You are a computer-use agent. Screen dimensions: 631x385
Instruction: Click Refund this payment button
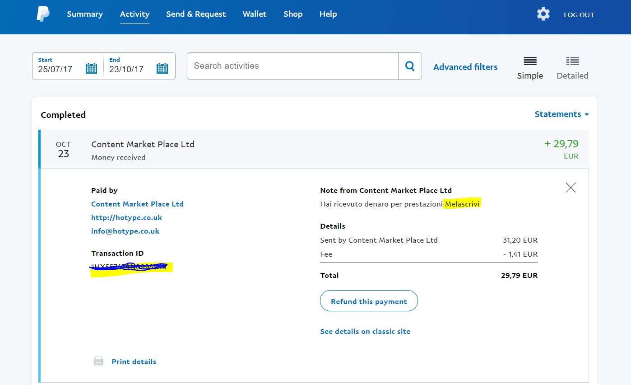(x=369, y=301)
